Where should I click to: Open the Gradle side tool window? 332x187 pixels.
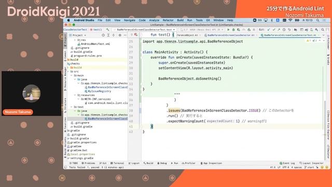[x=328, y=59]
